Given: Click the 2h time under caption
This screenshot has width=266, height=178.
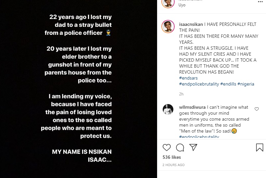Looking at the screenshot, I should click(181, 94).
